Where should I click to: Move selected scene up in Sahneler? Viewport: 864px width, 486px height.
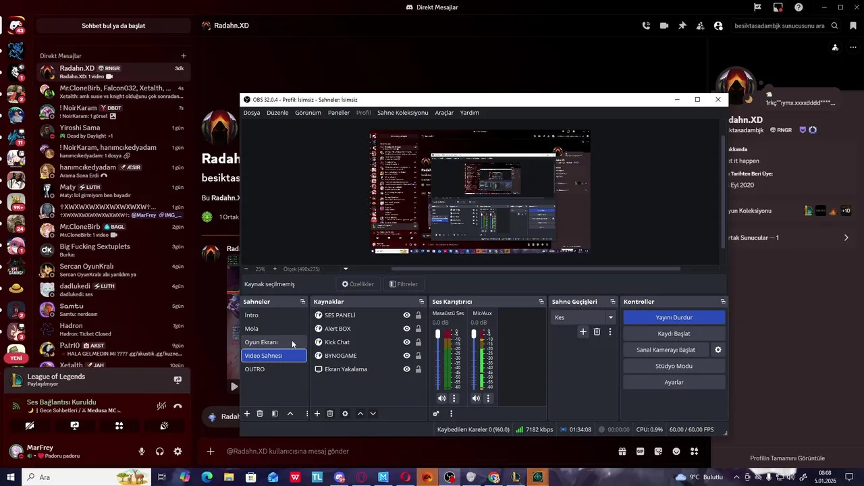click(x=290, y=414)
